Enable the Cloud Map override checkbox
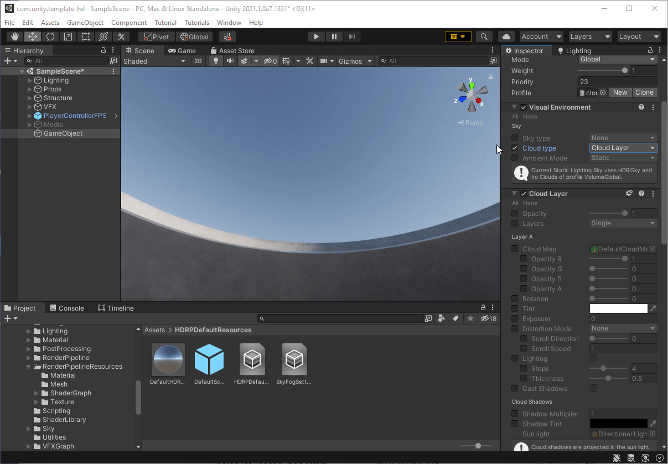This screenshot has height=464, width=668. [515, 249]
